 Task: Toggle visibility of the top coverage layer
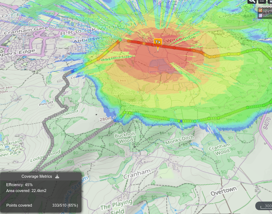[x=260, y=10]
